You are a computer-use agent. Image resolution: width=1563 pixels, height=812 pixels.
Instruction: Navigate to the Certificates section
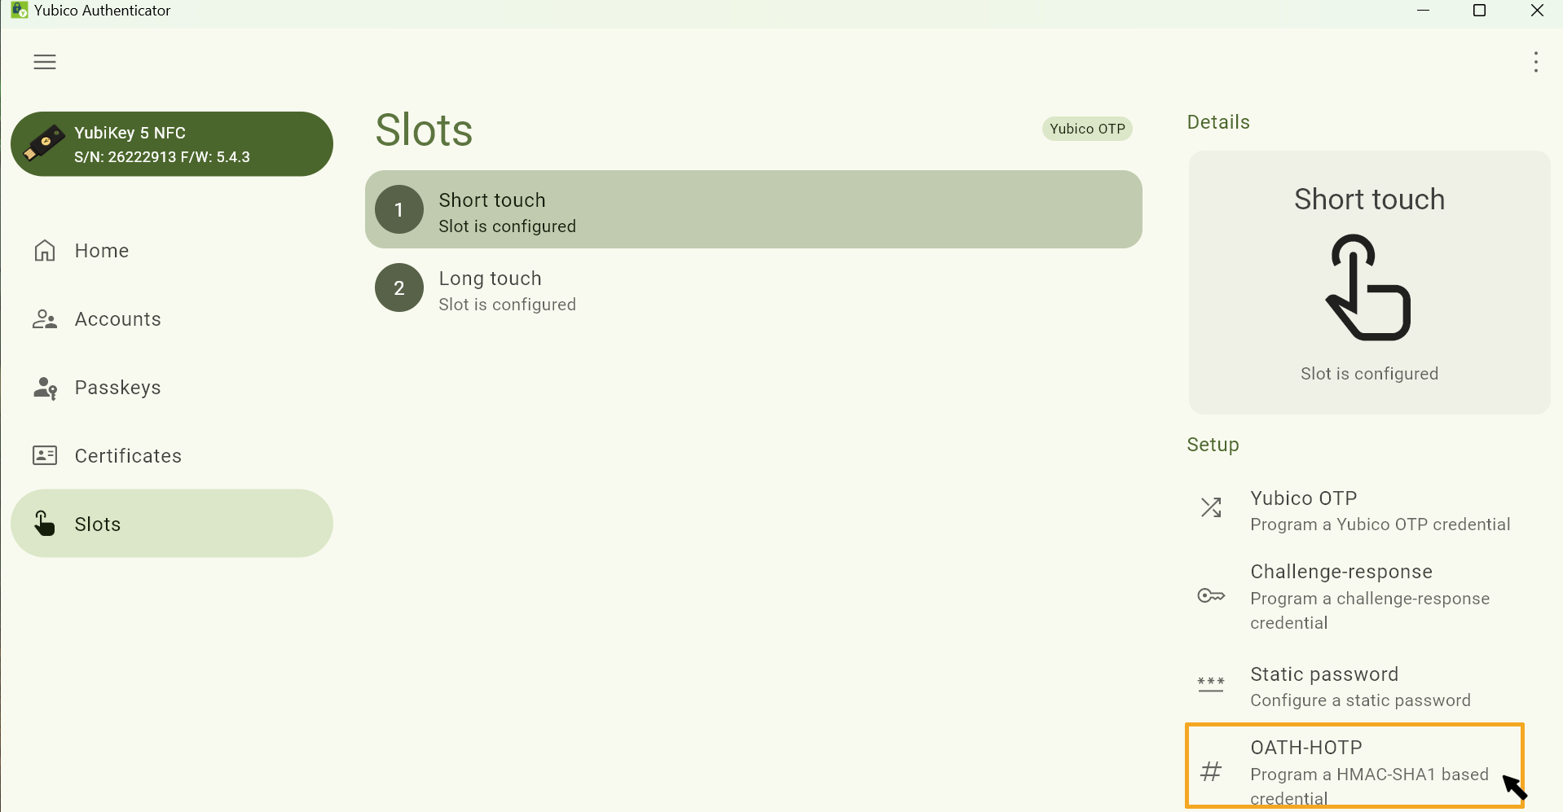coord(128,455)
